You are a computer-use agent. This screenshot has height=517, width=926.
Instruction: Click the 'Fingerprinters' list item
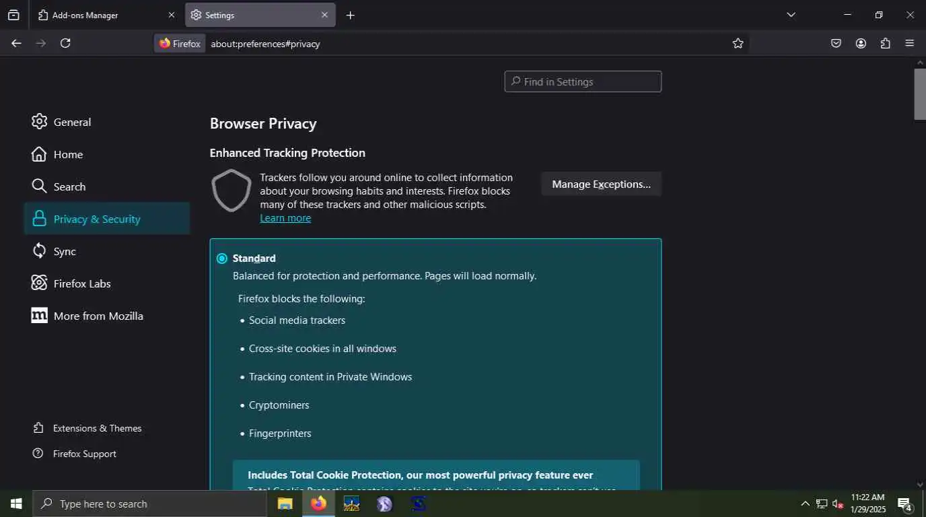280,434
